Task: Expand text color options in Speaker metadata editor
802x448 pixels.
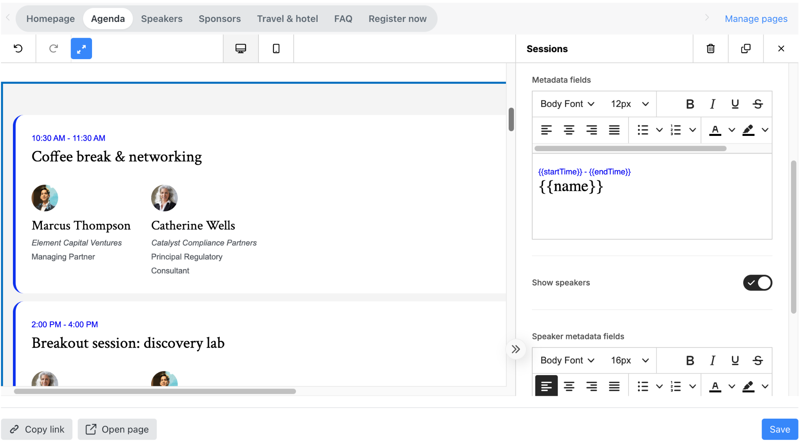Action: click(732, 387)
